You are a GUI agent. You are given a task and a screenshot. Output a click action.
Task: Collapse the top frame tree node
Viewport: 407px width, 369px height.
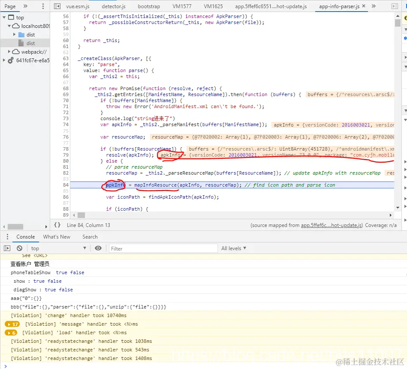(x=4, y=18)
